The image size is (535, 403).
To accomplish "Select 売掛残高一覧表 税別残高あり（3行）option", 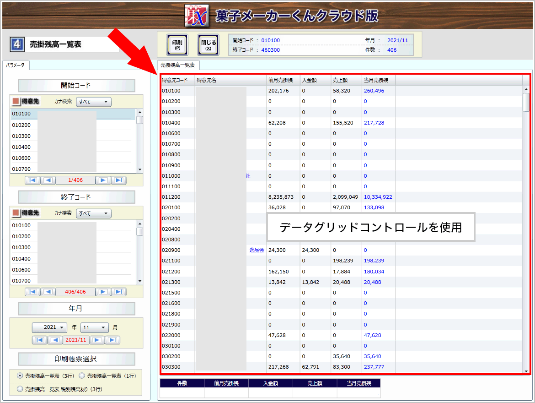I will pos(20,389).
